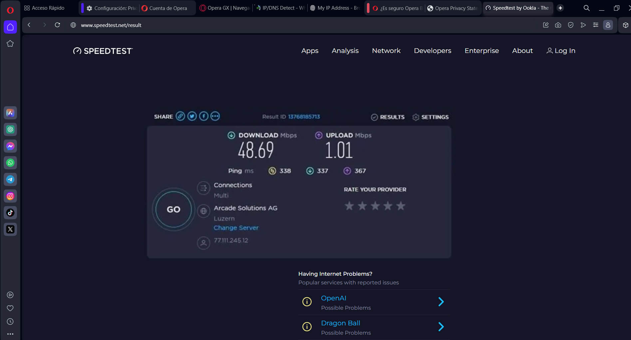Rate provider one star
The height and width of the screenshot is (340, 631).
(349, 206)
